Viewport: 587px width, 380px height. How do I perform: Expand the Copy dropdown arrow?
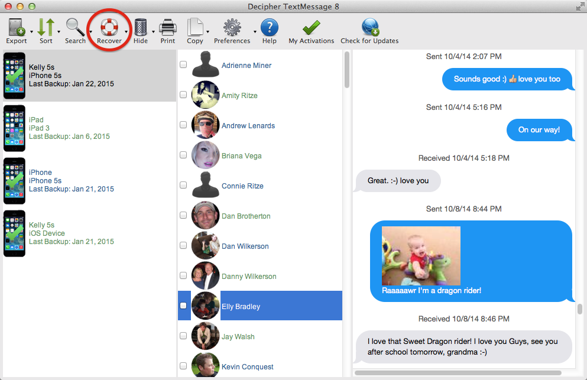pyautogui.click(x=207, y=32)
